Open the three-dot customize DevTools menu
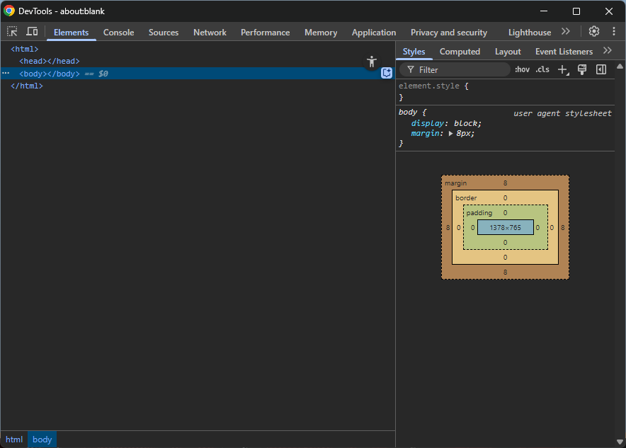626x448 pixels. [614, 32]
